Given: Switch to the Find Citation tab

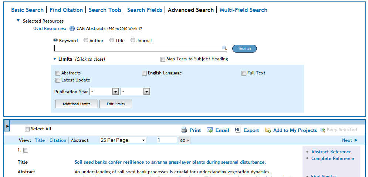Looking at the screenshot, I should pyautogui.click(x=66, y=10).
